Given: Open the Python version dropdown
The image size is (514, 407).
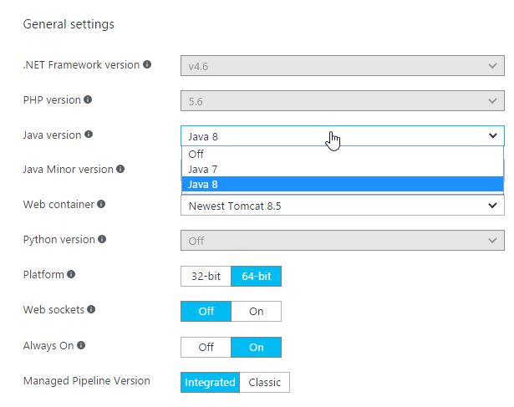Looking at the screenshot, I should click(x=342, y=241).
